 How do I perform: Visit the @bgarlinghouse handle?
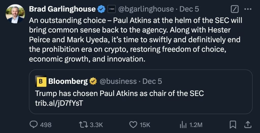(x=146, y=9)
